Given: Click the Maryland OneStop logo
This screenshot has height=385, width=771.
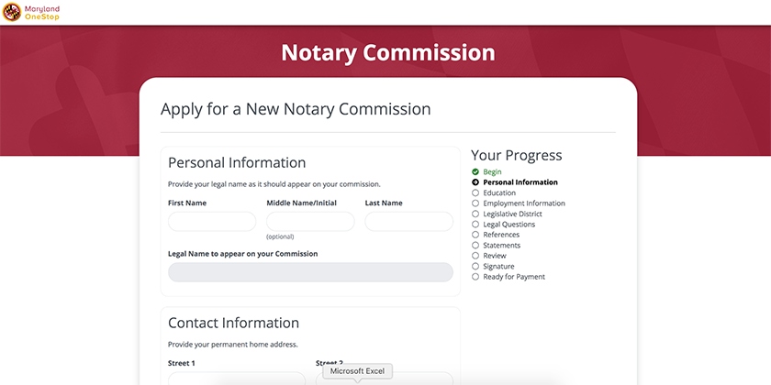Looking at the screenshot, I should (x=31, y=12).
